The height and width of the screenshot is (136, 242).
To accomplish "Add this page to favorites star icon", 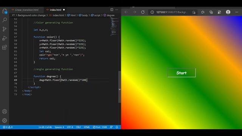I will point(194,12).
